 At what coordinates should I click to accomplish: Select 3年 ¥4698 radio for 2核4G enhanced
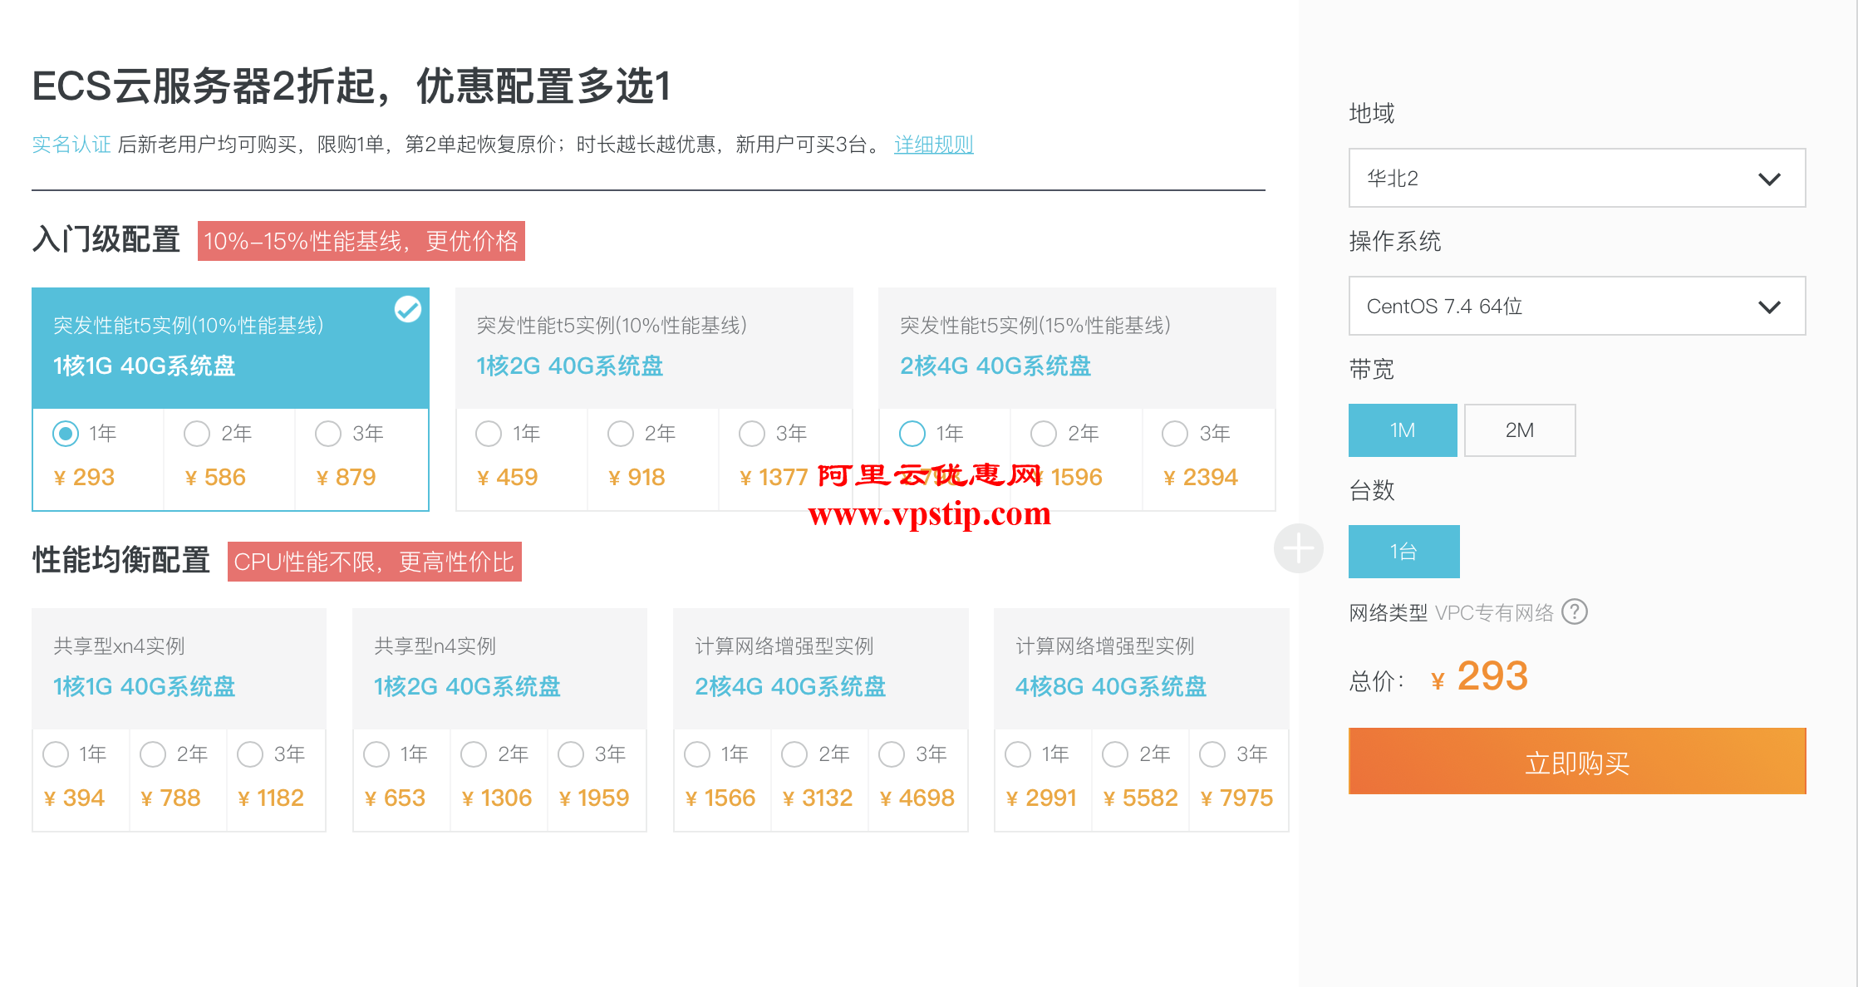coord(892,754)
